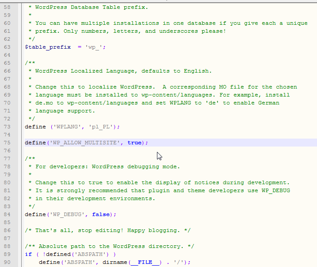Click comment 'That's all, stop editing! Happy blogging.'
This screenshot has height=267, width=317.
point(107,231)
